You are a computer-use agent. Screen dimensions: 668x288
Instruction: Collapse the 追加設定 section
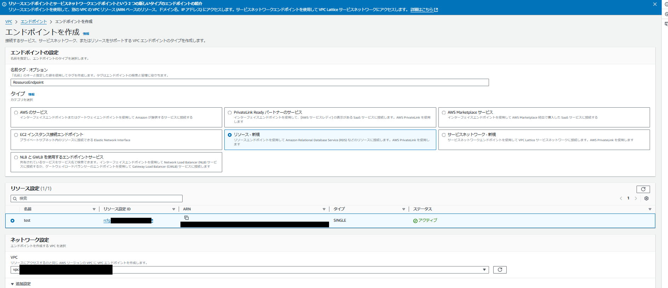tap(21, 284)
